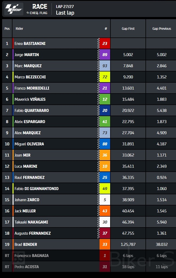This screenshot has width=176, height=278.
Task: Click the checkered flag status icon
Action: point(28,13)
